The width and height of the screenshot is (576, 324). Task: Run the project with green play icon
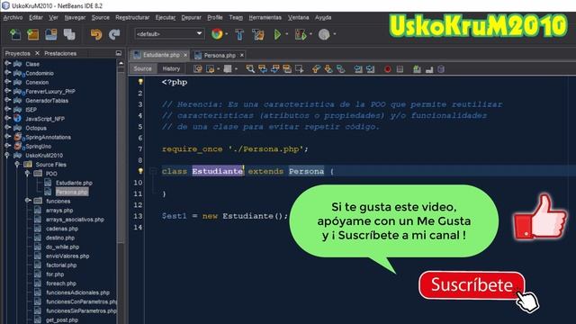pyautogui.click(x=277, y=34)
